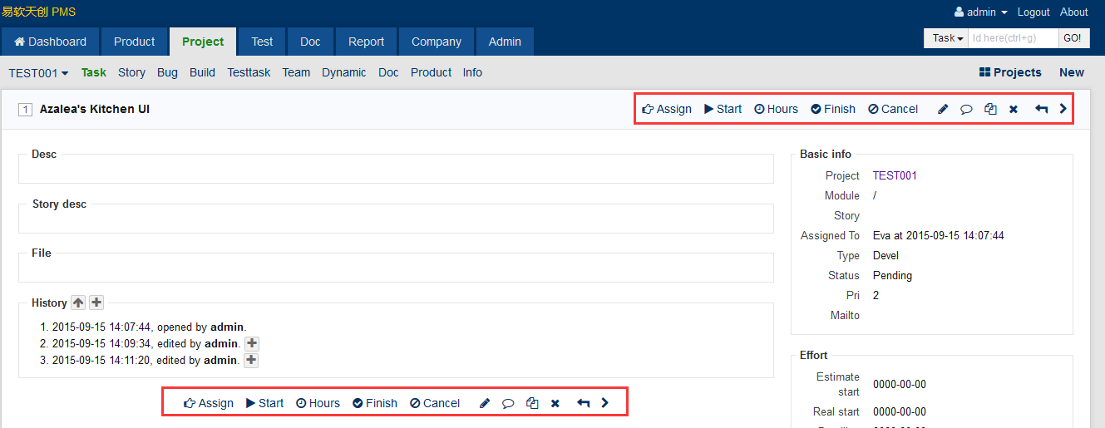Click the copy task icon in the header toolbar
The width and height of the screenshot is (1105, 428).
click(x=990, y=109)
